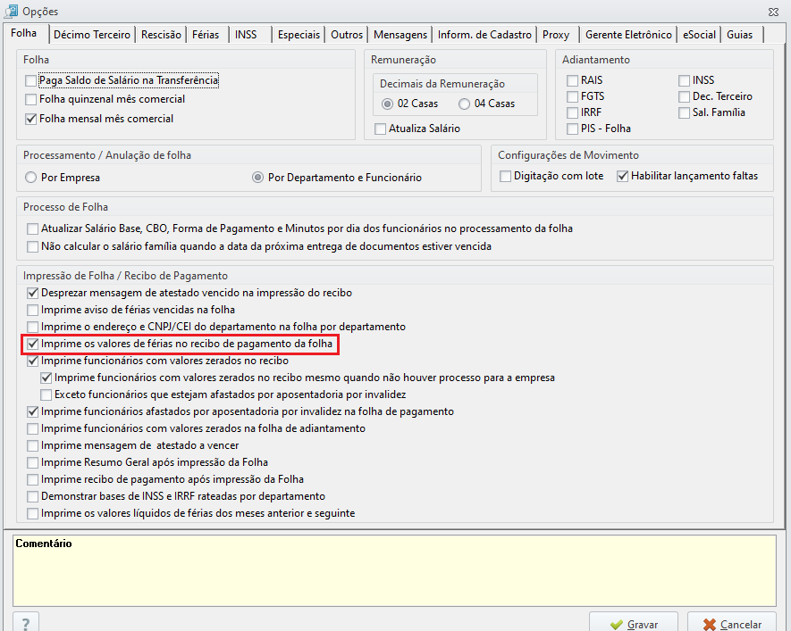Uncheck Imprime os valores de férias no recibo
Viewport: 791px width, 631px height.
33,344
